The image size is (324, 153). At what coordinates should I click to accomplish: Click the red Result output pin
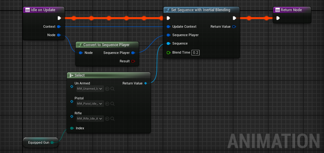[133, 61]
